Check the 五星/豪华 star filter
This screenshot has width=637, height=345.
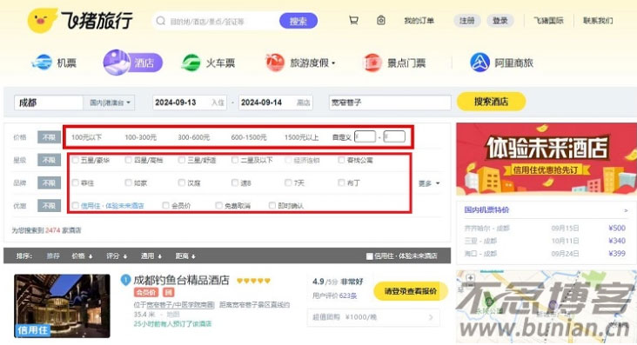point(75,160)
